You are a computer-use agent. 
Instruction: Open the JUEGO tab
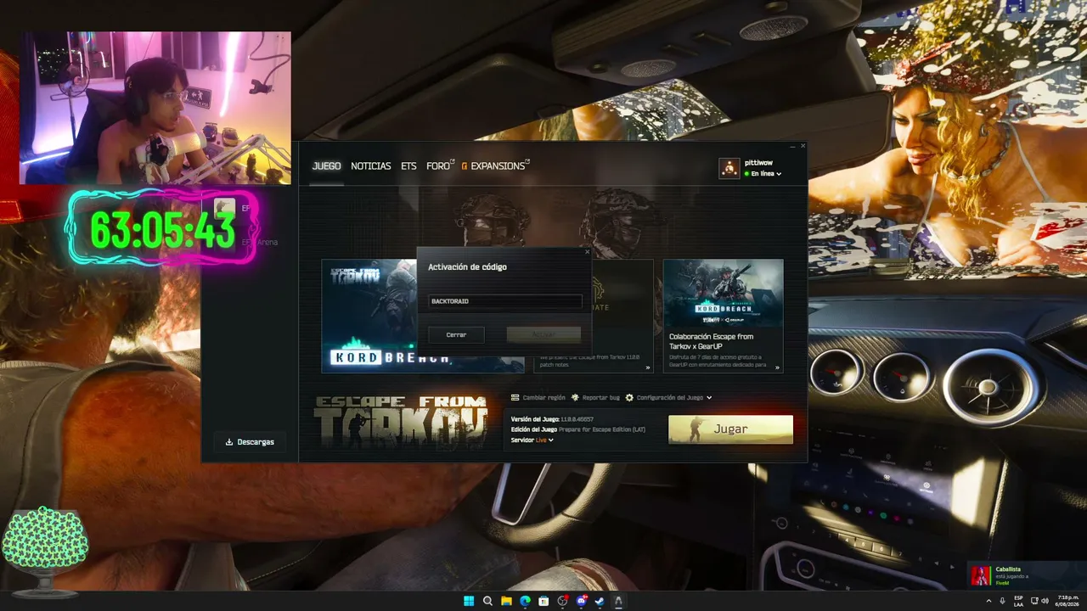[327, 166]
